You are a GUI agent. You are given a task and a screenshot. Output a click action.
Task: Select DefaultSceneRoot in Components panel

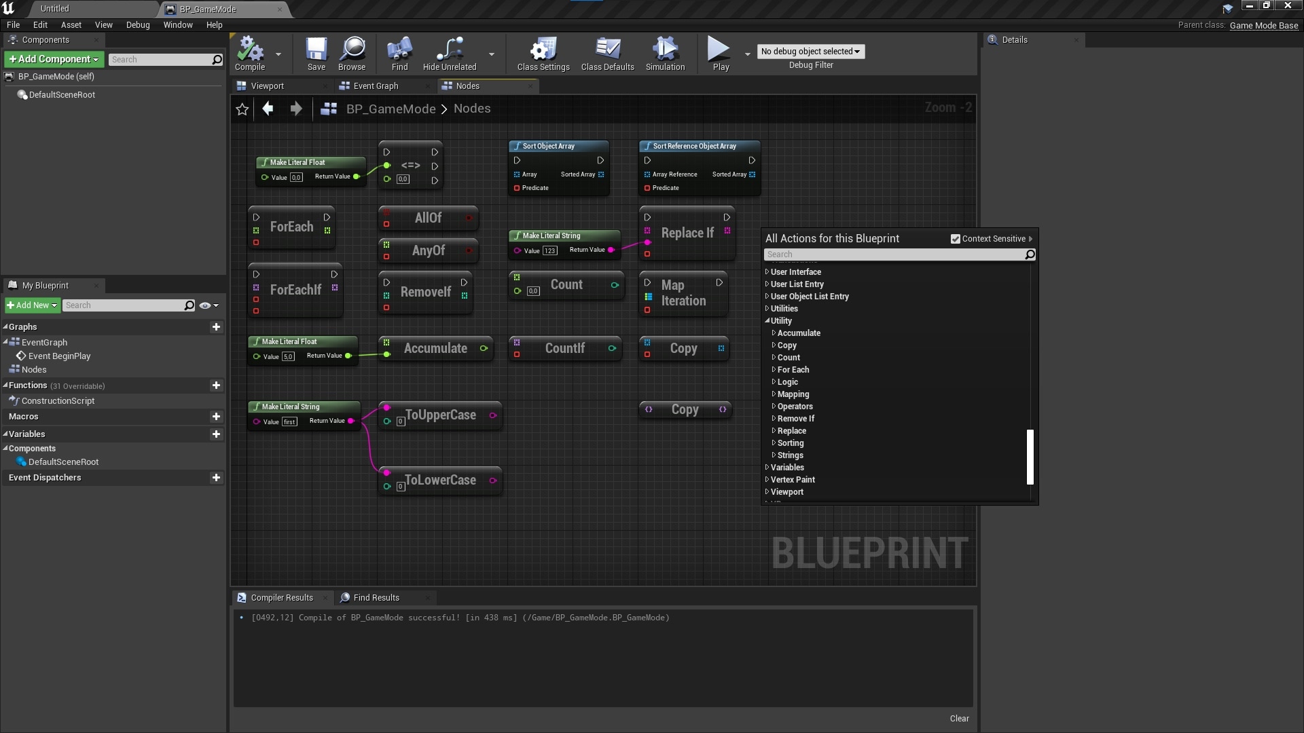62,95
